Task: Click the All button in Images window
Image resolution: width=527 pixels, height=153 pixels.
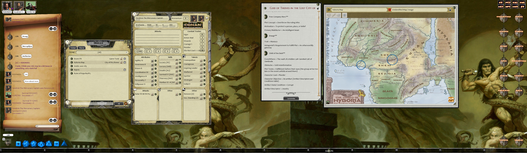Action: click(x=119, y=104)
